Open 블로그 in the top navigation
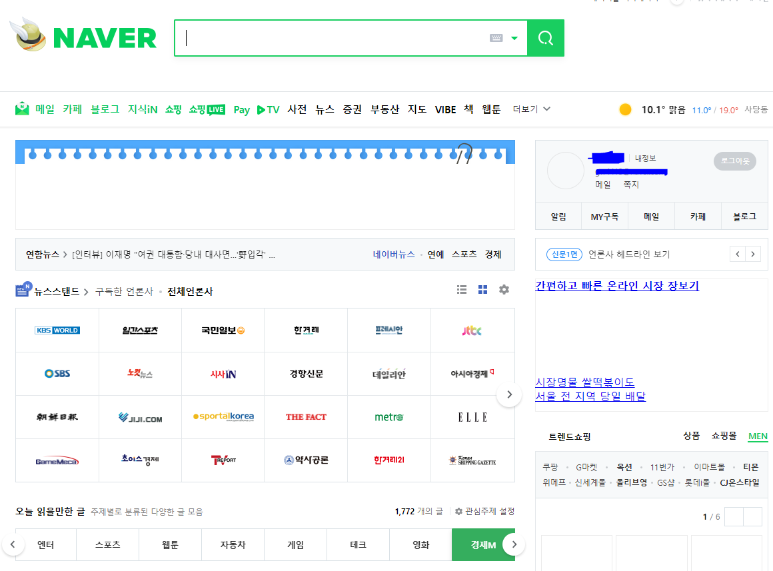 point(105,109)
